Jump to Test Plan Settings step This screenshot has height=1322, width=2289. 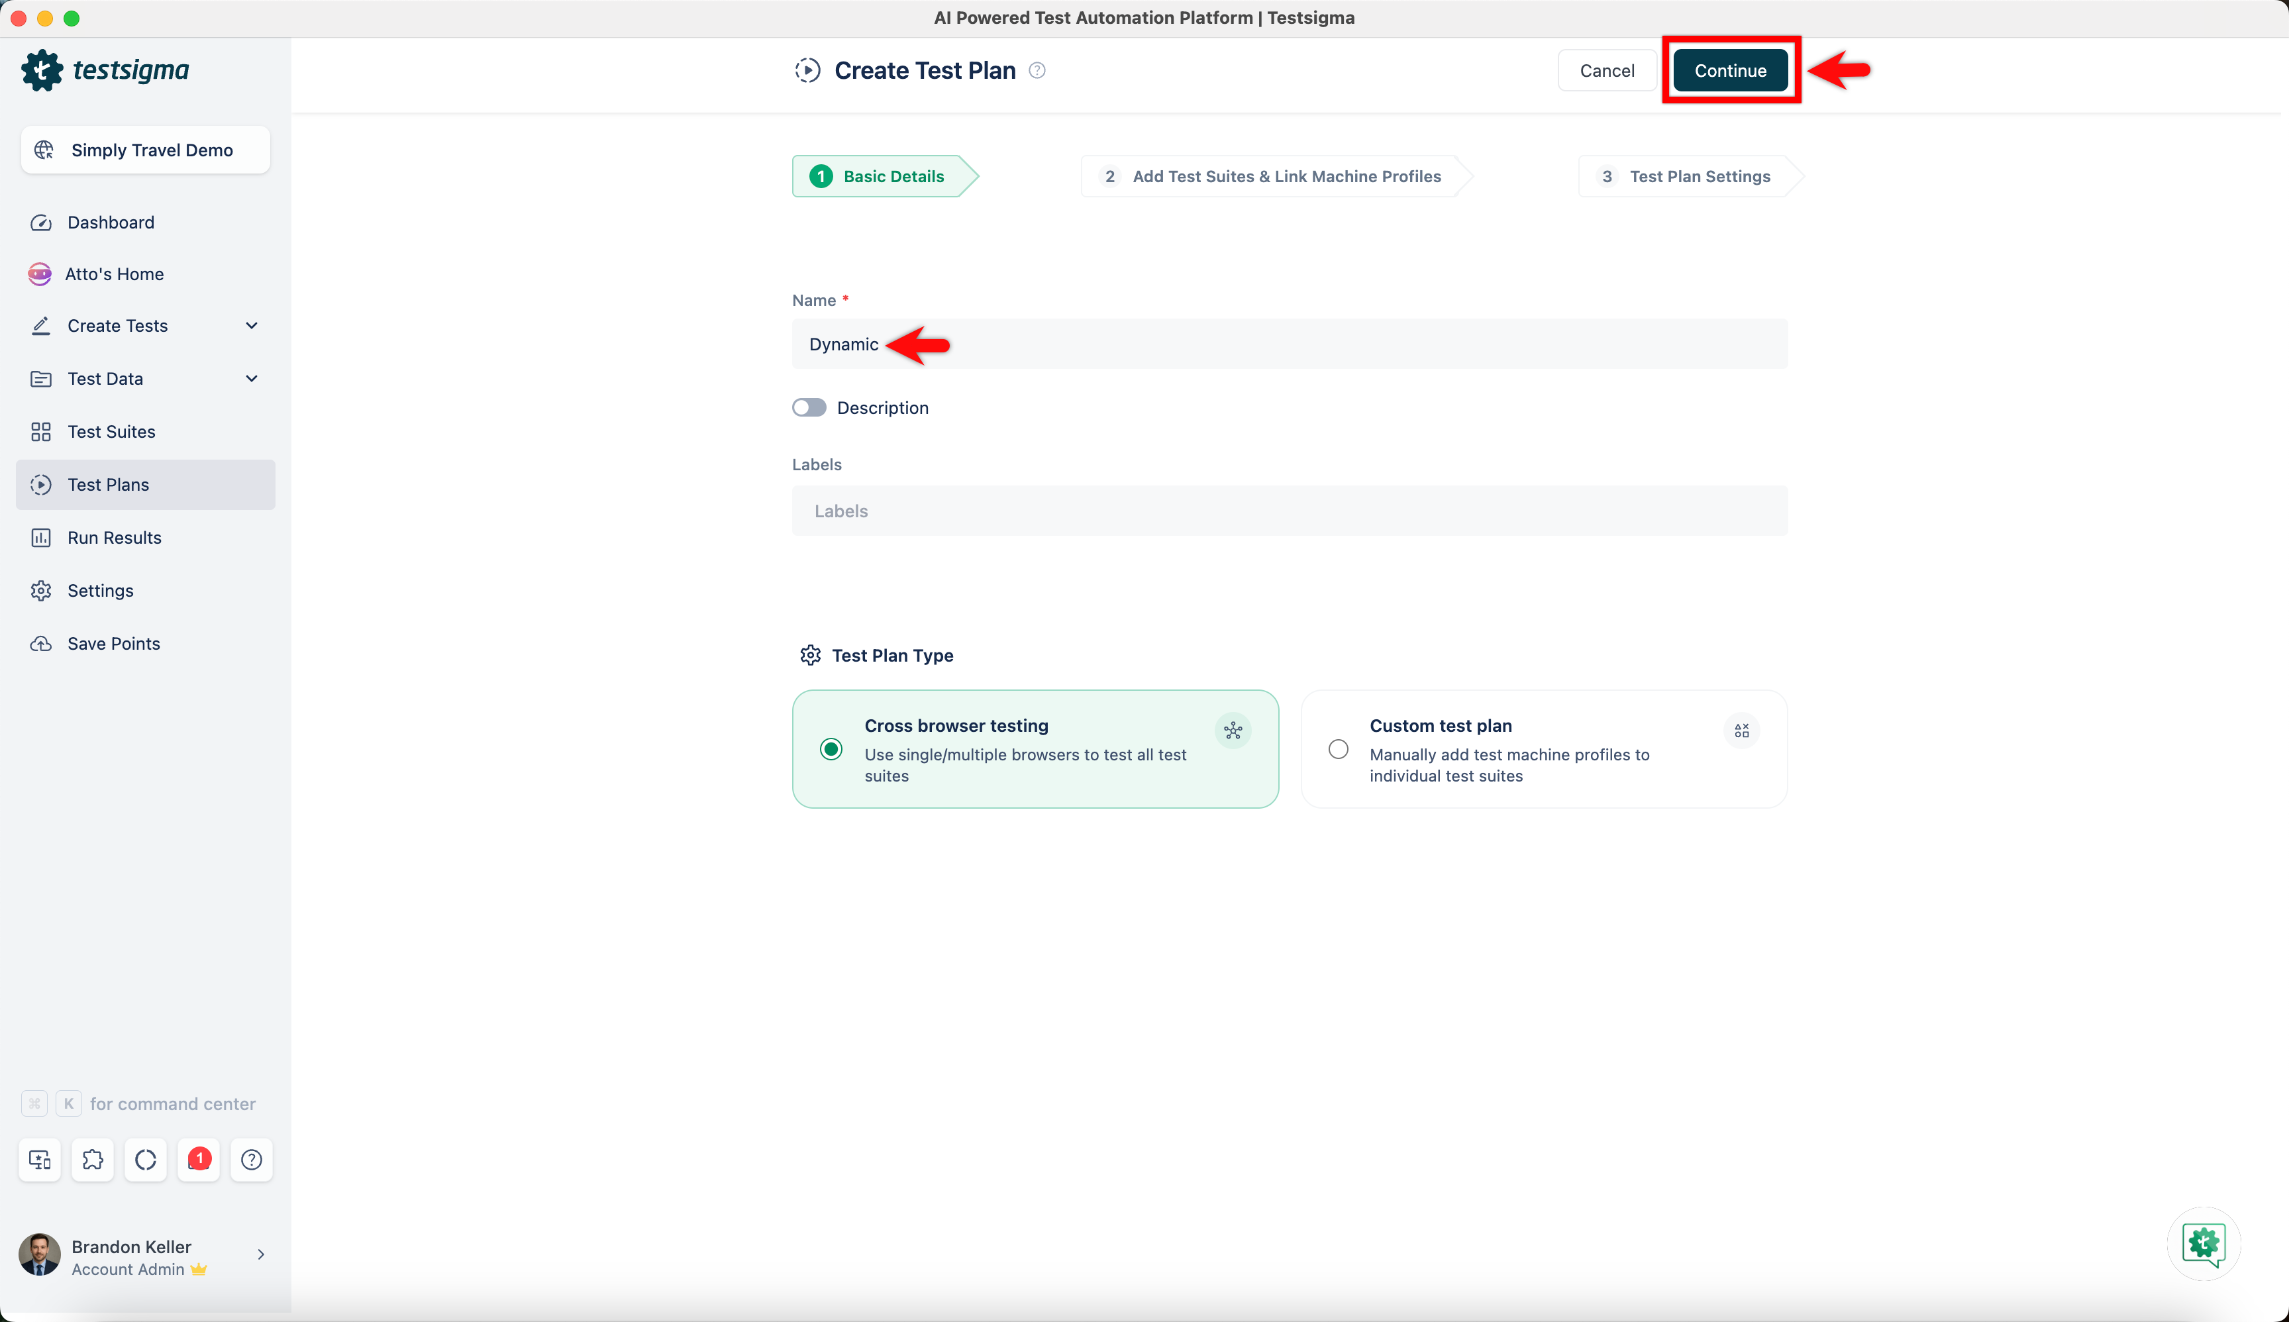[1687, 176]
